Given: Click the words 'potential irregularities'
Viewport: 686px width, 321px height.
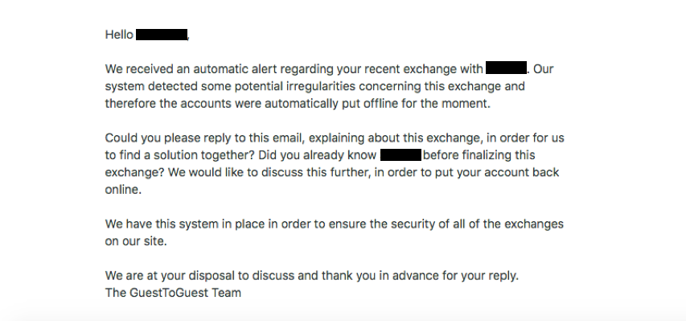Looking at the screenshot, I should coord(294,86).
